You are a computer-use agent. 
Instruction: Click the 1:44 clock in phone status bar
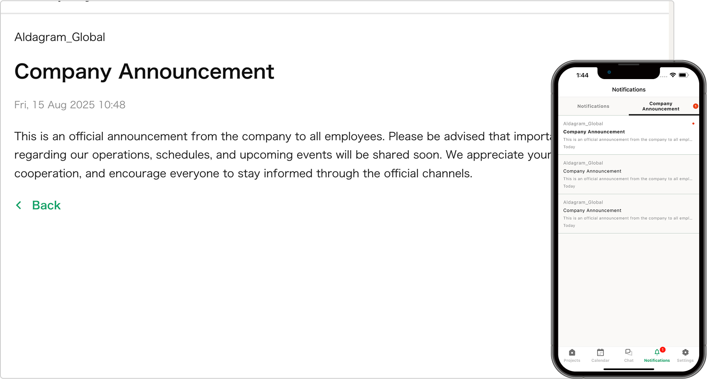(x=582, y=75)
